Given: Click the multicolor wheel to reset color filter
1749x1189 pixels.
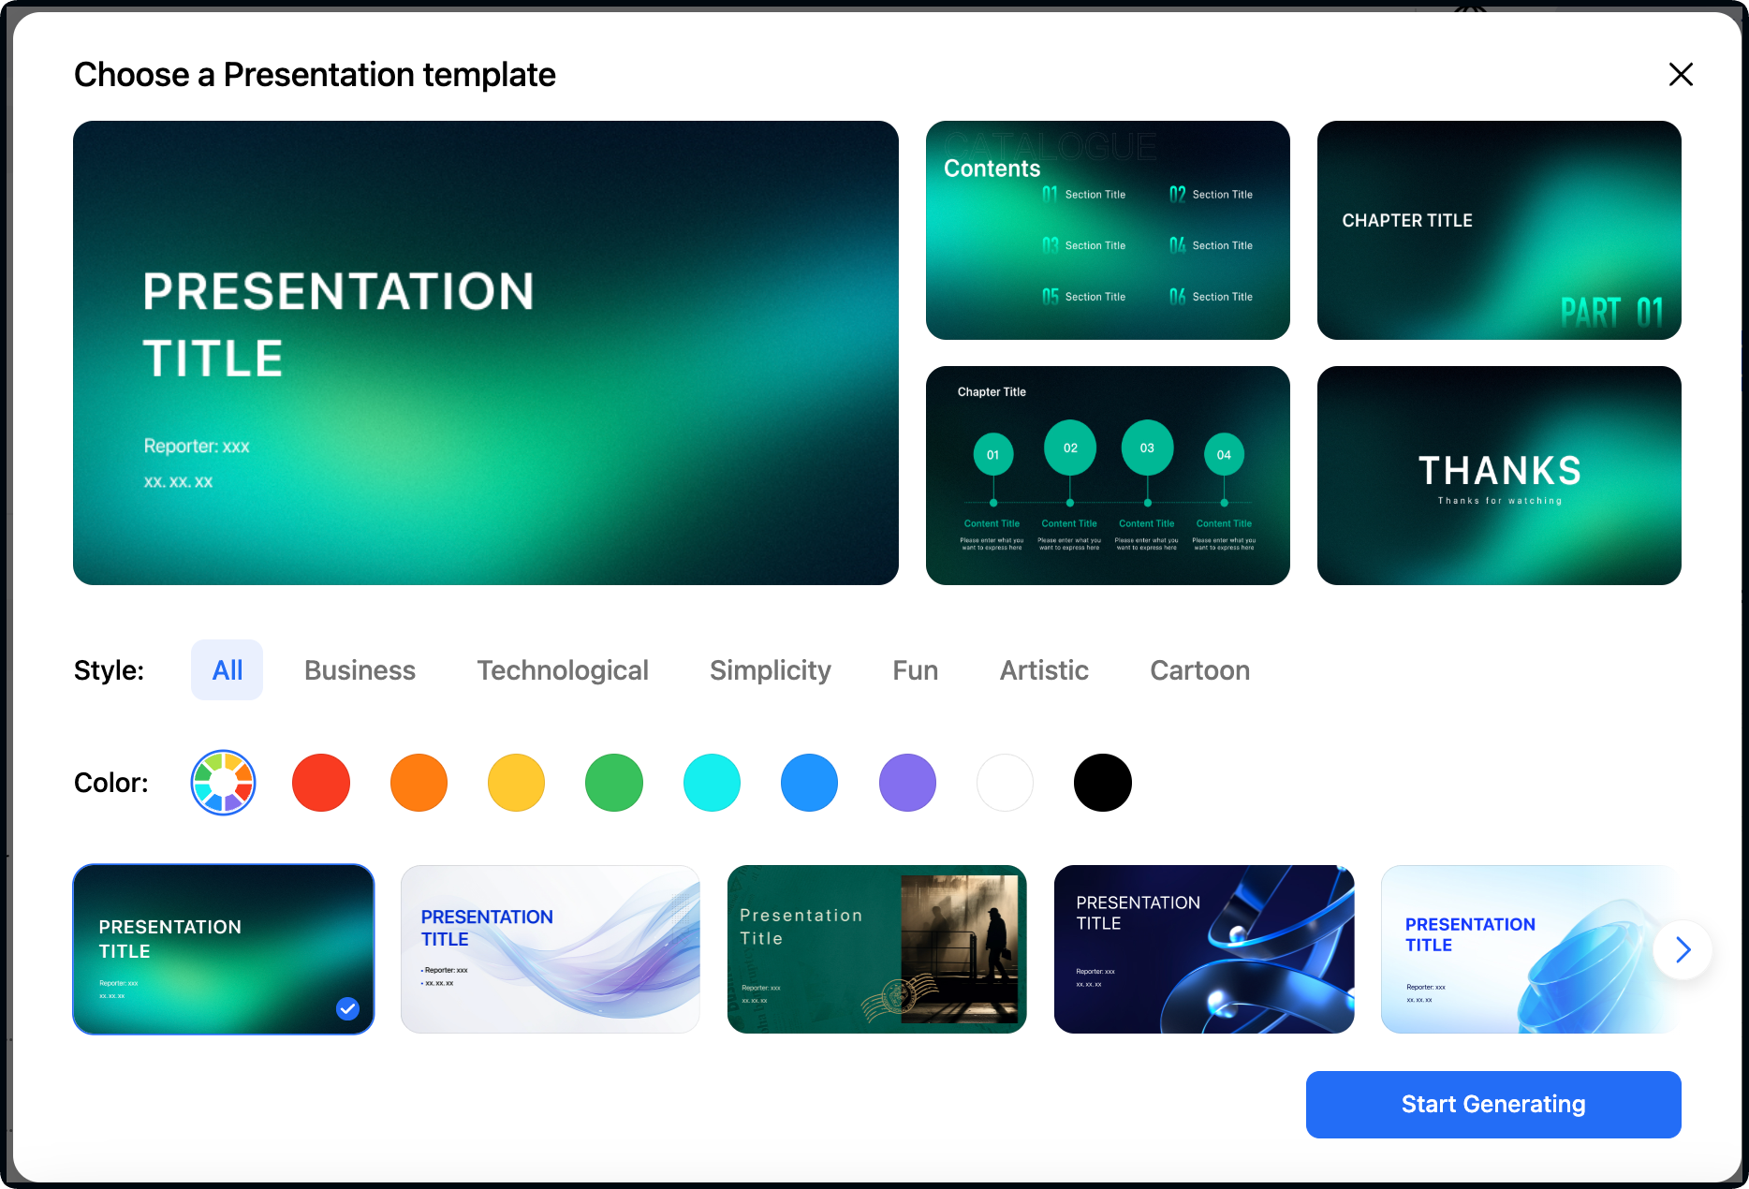Looking at the screenshot, I should (223, 783).
